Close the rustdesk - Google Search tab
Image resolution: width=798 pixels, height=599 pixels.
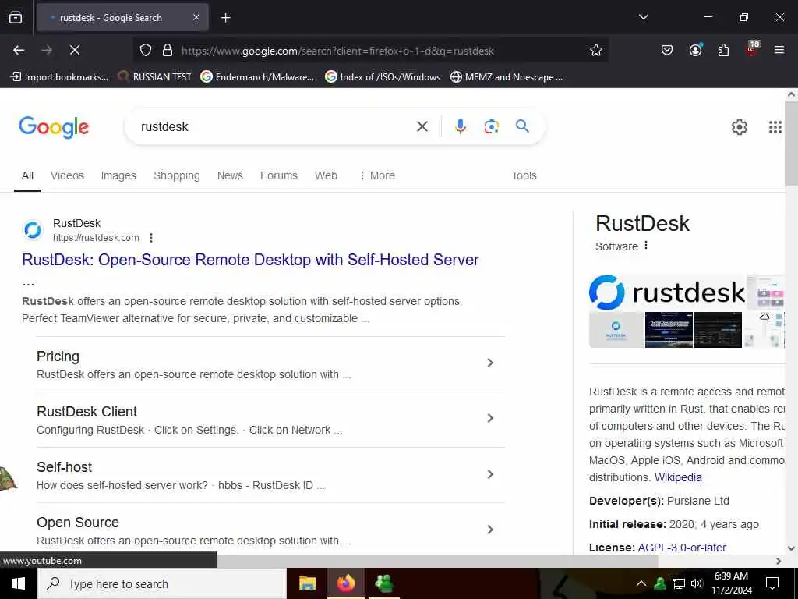196,17
